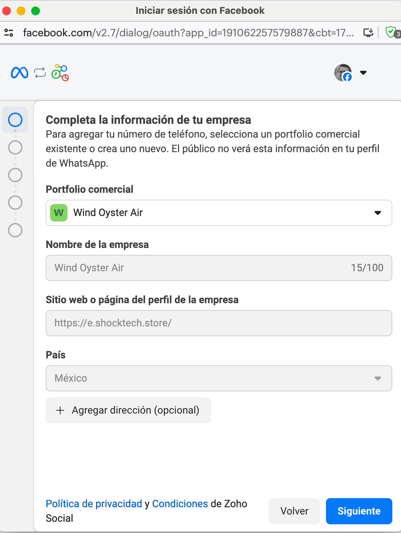Open the site settings icon in address bar
Viewport: 401px width, 533px height.
[x=9, y=33]
